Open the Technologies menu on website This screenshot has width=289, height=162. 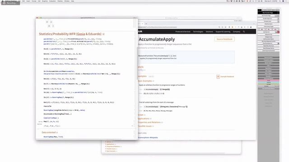(198, 31)
